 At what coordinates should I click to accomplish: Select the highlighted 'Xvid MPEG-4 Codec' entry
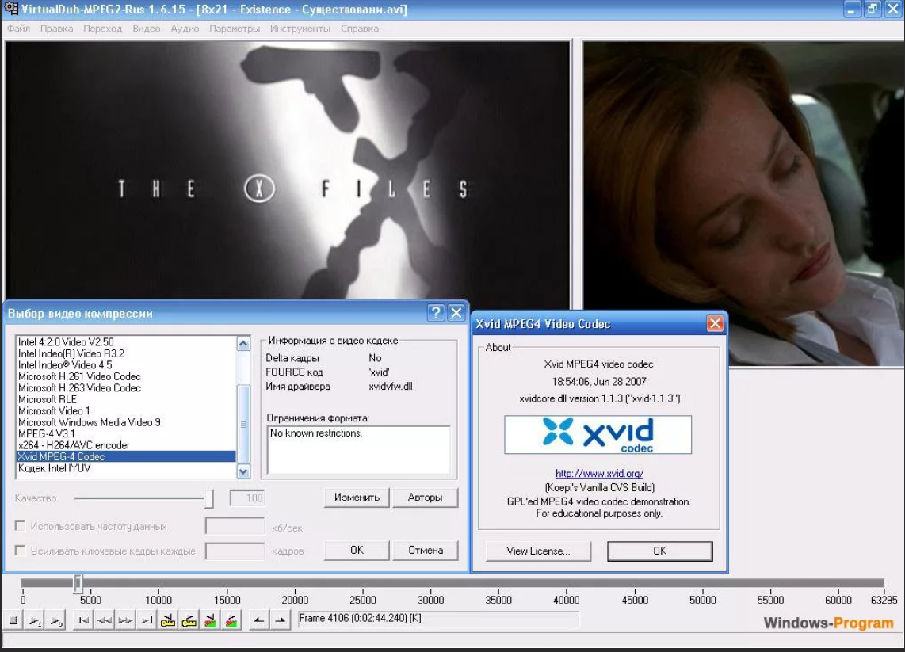pos(126,456)
